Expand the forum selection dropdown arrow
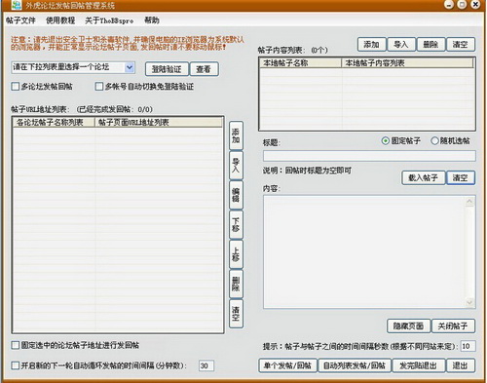Screen dimensions: 487x383 [x=130, y=67]
